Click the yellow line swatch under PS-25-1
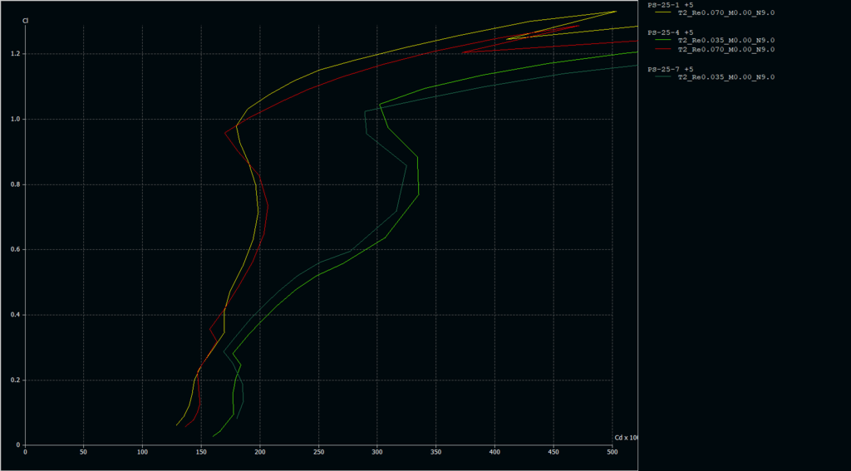The height and width of the screenshot is (471, 851). [662, 13]
